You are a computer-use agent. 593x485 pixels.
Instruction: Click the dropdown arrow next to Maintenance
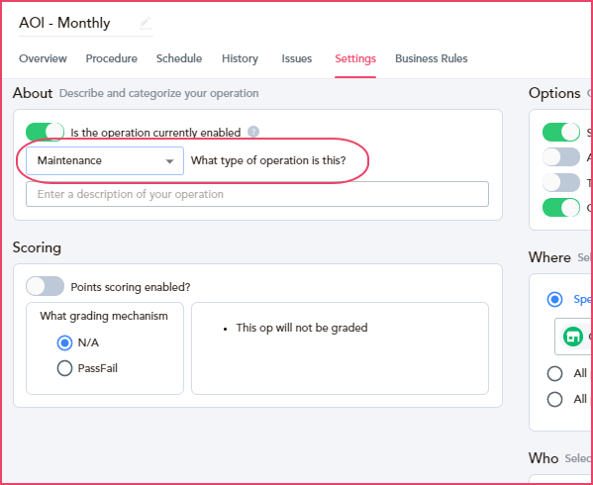point(170,161)
